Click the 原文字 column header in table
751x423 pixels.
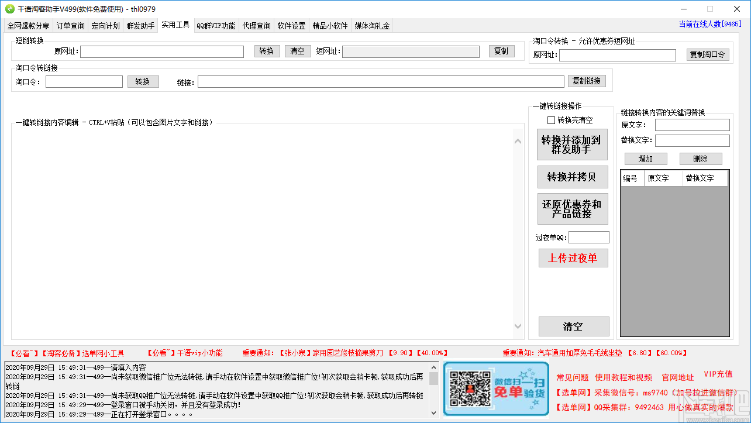click(663, 178)
